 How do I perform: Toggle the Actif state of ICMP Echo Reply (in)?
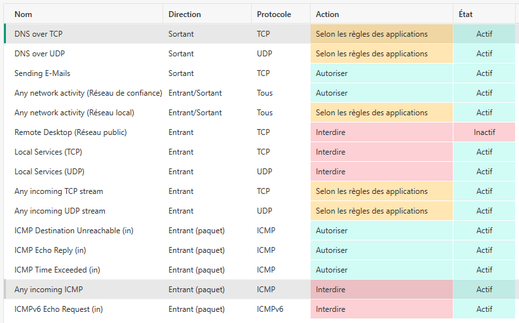[484, 250]
